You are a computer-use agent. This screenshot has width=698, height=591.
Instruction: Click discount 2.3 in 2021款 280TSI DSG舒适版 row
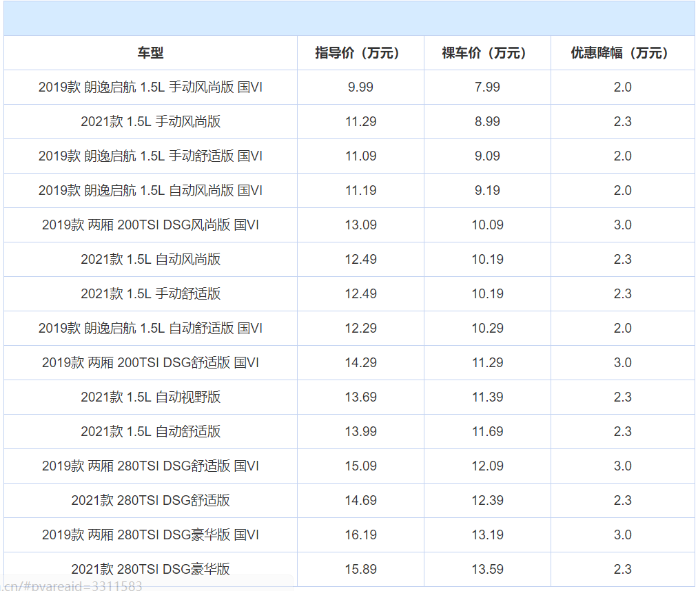[623, 500]
